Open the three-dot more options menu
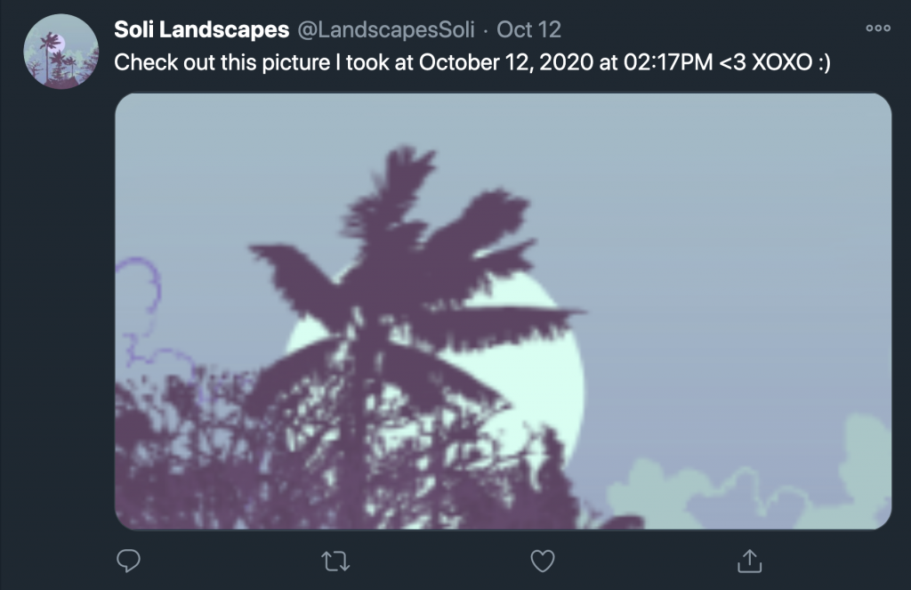The height and width of the screenshot is (590, 911). tap(878, 28)
